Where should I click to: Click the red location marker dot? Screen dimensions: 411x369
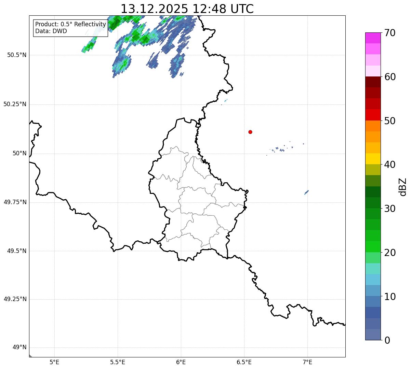tap(250, 132)
